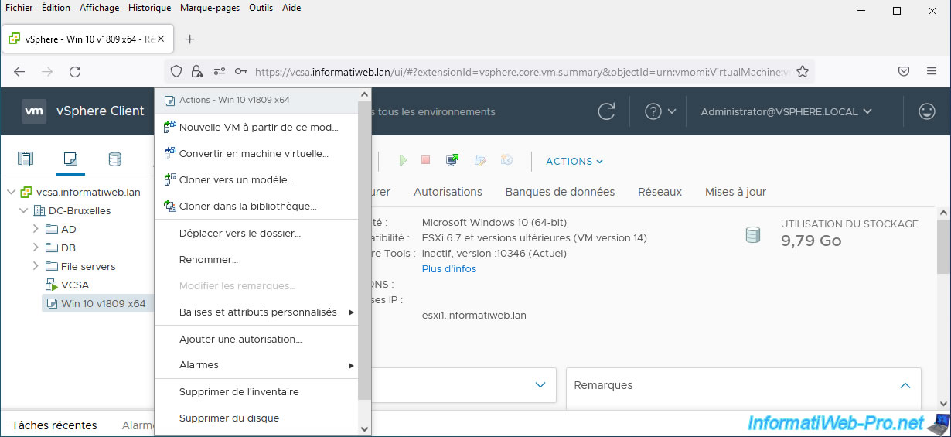The width and height of the screenshot is (951, 437).
Task: Click the red Power Off icon
Action: (425, 160)
